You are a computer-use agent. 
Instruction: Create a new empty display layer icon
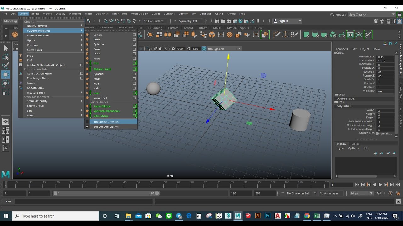(x=388, y=153)
